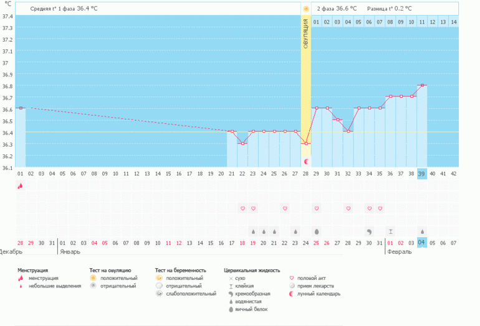
Task: Click the слабоположительный pregnancy test legend icon
Action: coord(159,293)
